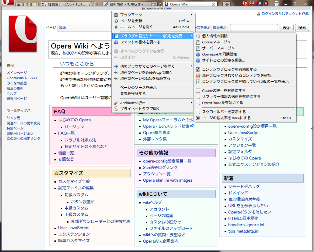
Task: Click the purple extension icon showing 0
Action: coord(266,3)
